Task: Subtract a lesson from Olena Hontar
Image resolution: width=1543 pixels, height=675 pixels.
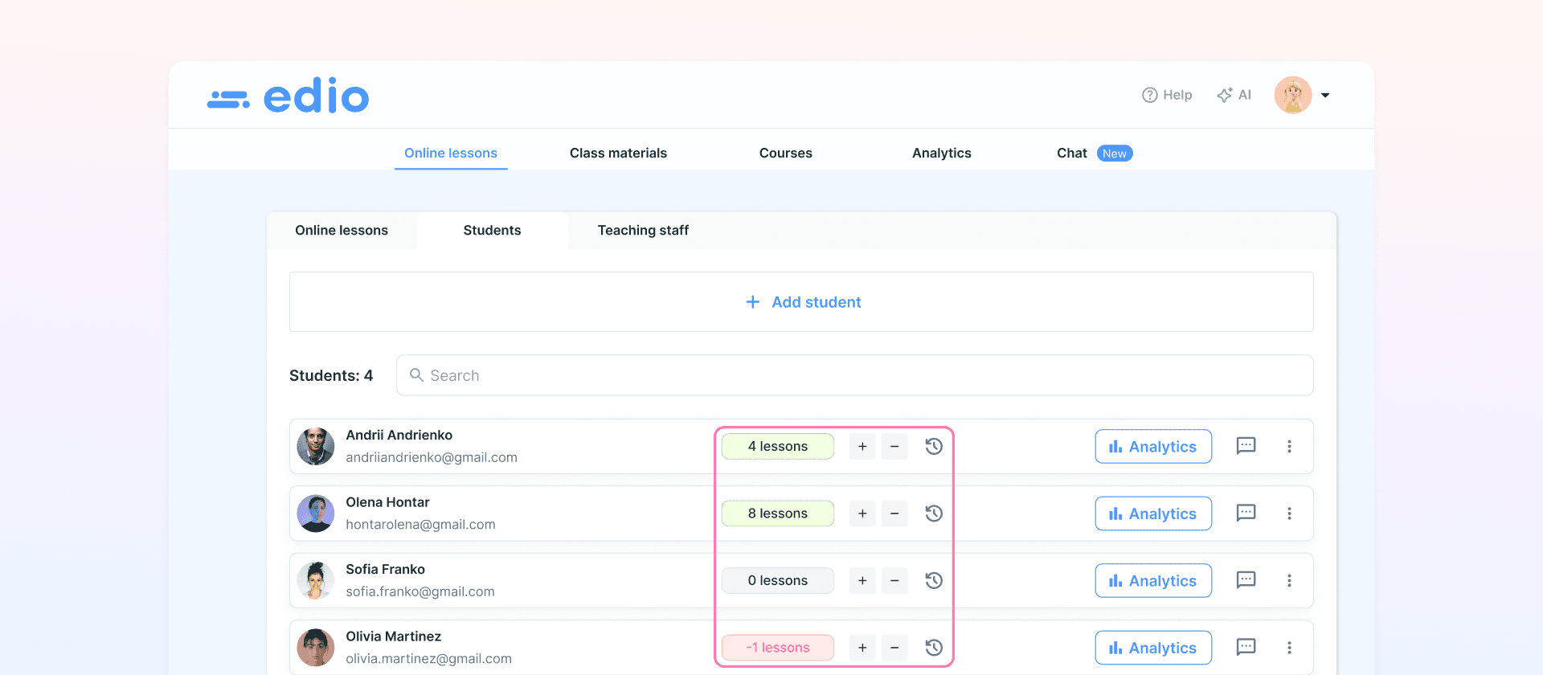Action: 894,513
